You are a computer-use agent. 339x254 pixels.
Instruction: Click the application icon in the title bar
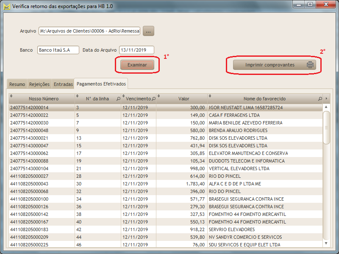pyautogui.click(x=6, y=7)
